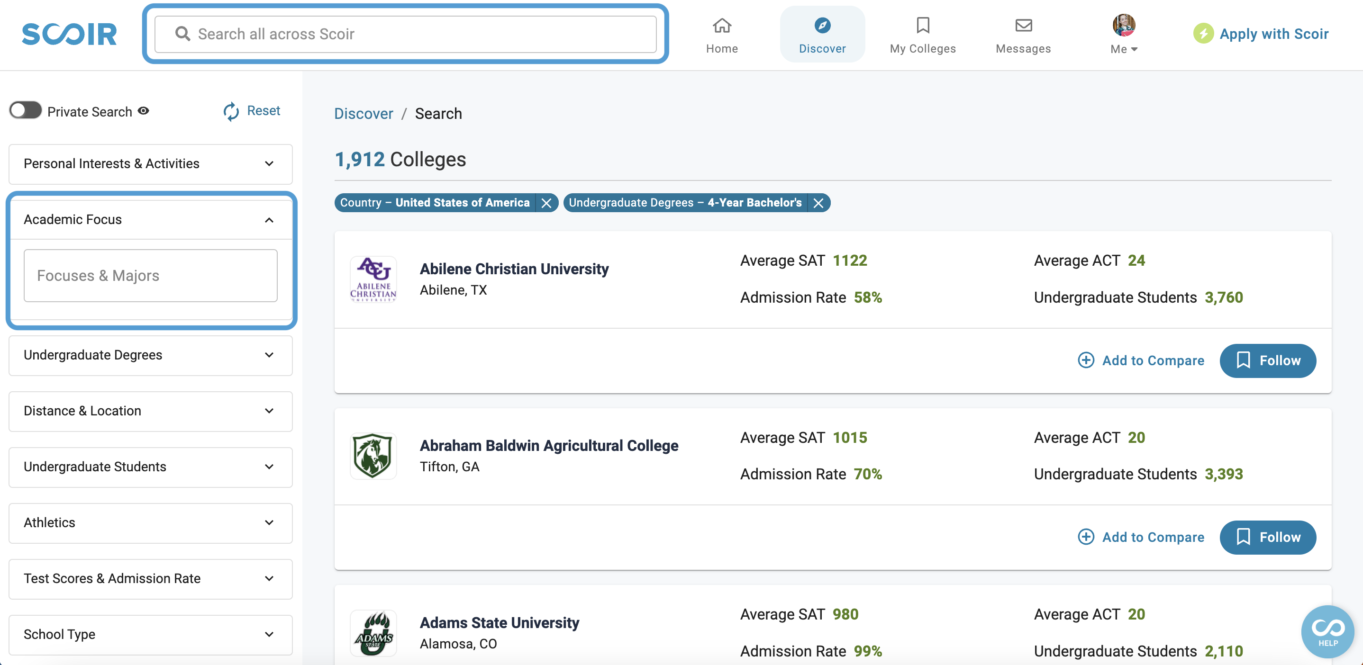Expand the Undergraduate Students filter

tap(151, 467)
